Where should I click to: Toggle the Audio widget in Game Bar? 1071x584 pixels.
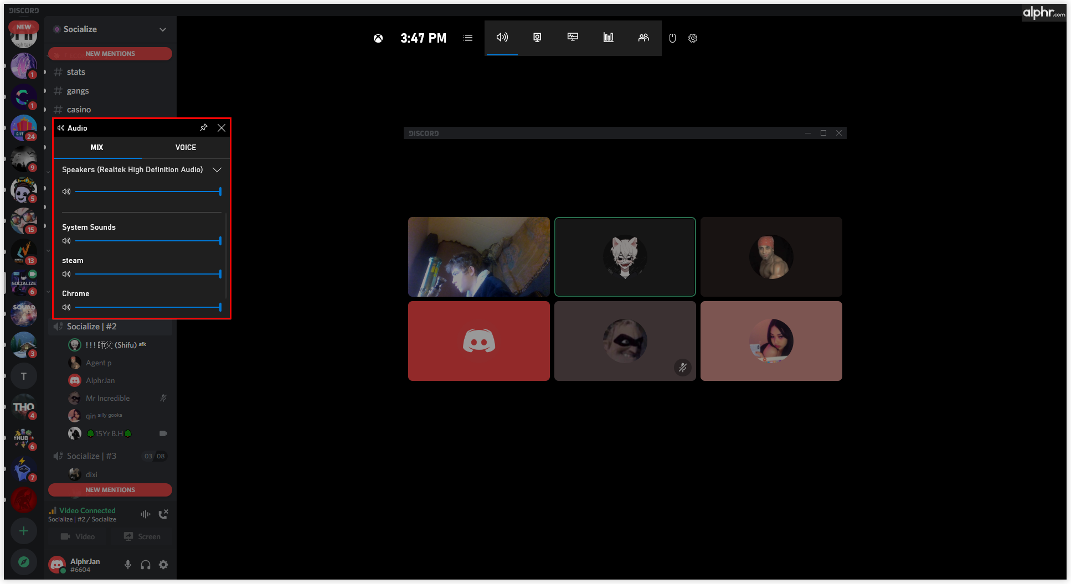coord(502,37)
